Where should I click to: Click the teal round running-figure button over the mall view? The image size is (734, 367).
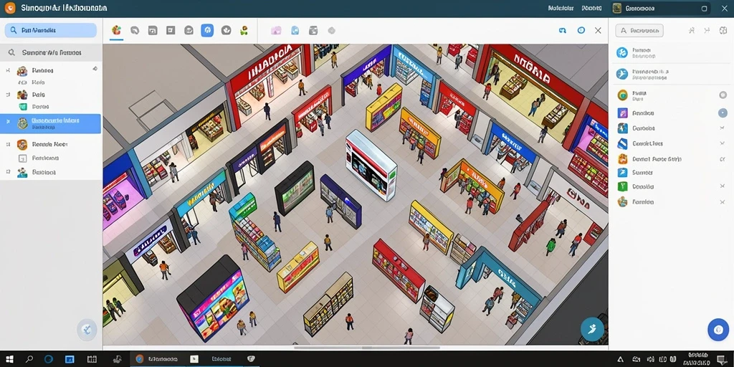(x=591, y=329)
